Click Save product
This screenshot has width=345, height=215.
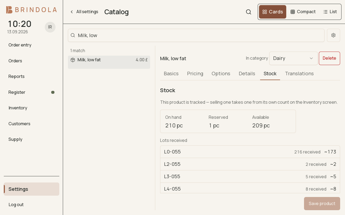pos(322,203)
